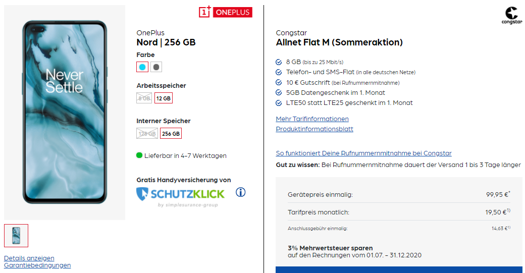
Task: Click the small phone thumbnail image
Action: [16, 236]
